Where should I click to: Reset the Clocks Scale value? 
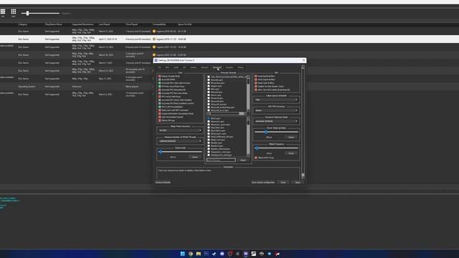[194, 157]
